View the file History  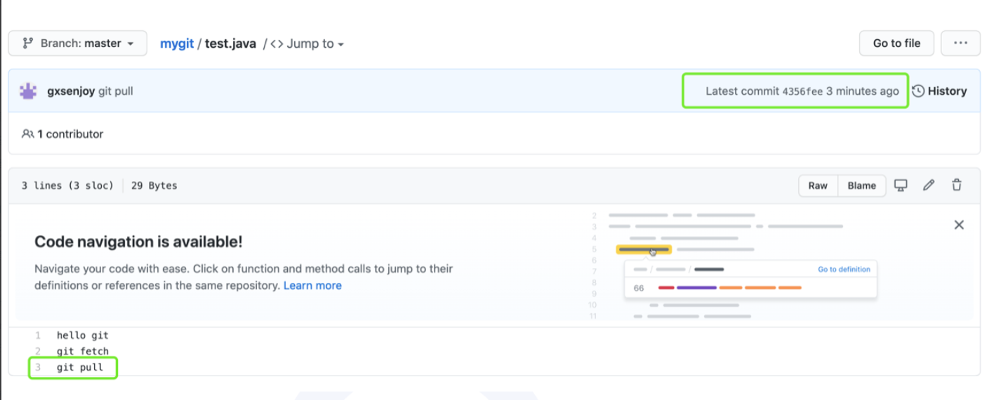pyautogui.click(x=939, y=91)
